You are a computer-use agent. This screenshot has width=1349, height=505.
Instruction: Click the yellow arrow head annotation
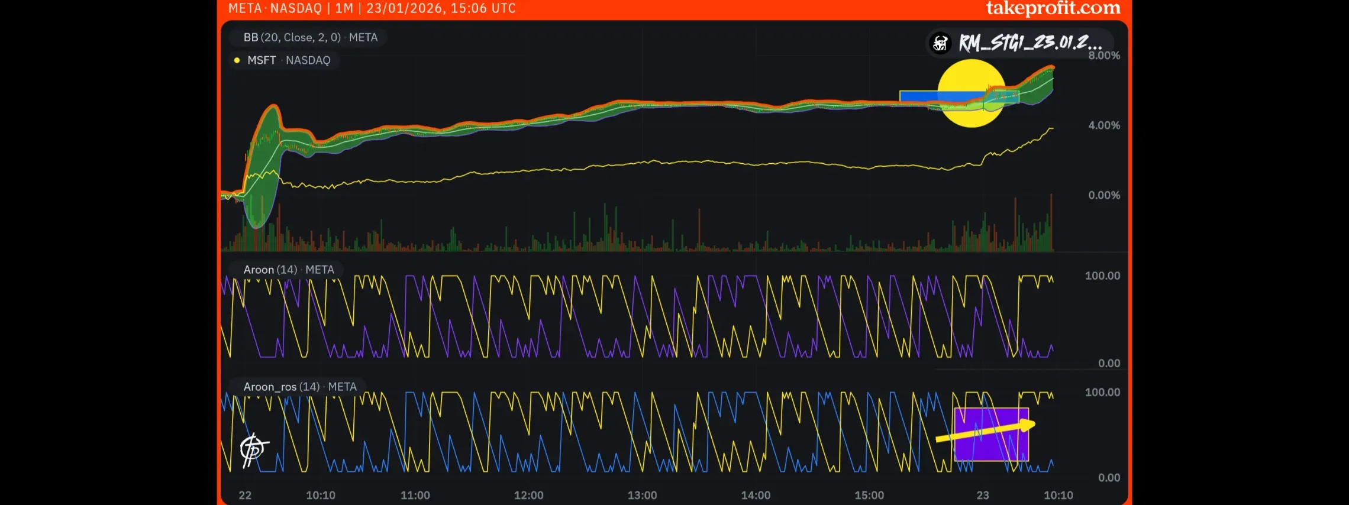1028,425
